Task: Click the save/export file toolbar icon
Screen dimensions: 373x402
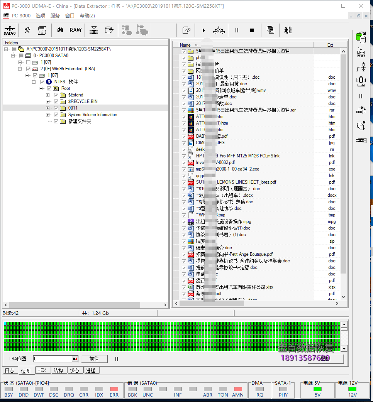Action: click(x=186, y=30)
